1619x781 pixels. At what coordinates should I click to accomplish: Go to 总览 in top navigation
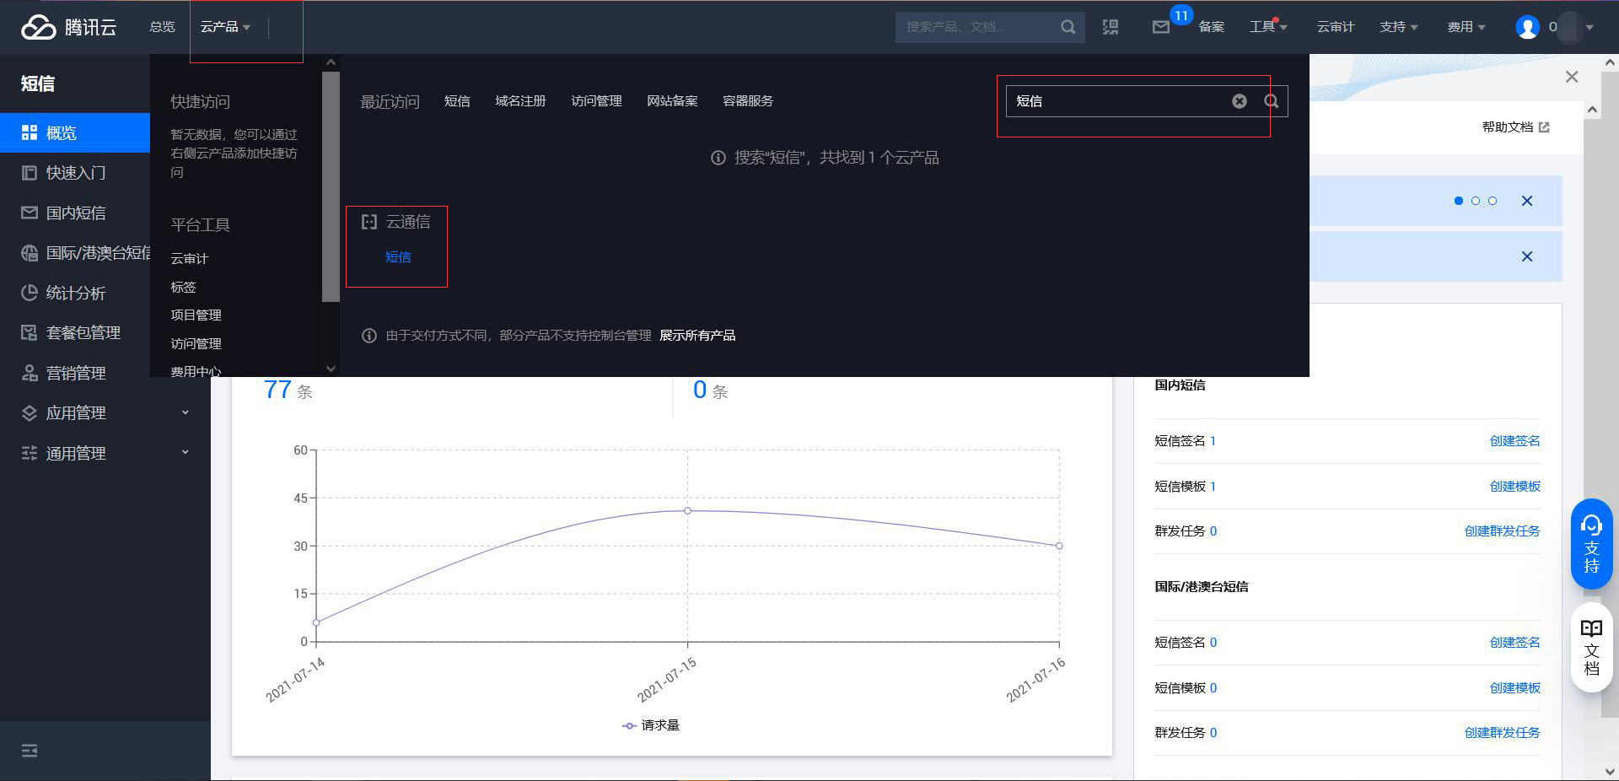pyautogui.click(x=162, y=27)
